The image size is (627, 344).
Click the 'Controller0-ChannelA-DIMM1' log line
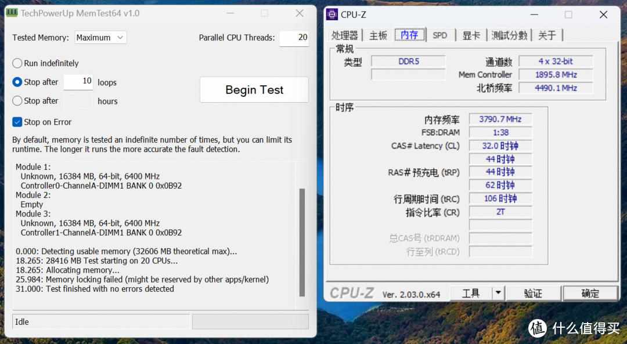101,186
